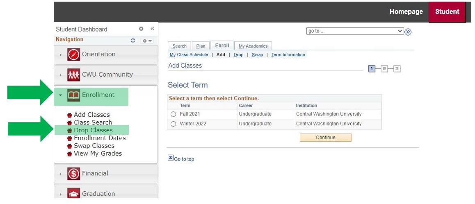This screenshot has height=204, width=475.
Task: Switch to the Enroll tab
Action: 222,45
